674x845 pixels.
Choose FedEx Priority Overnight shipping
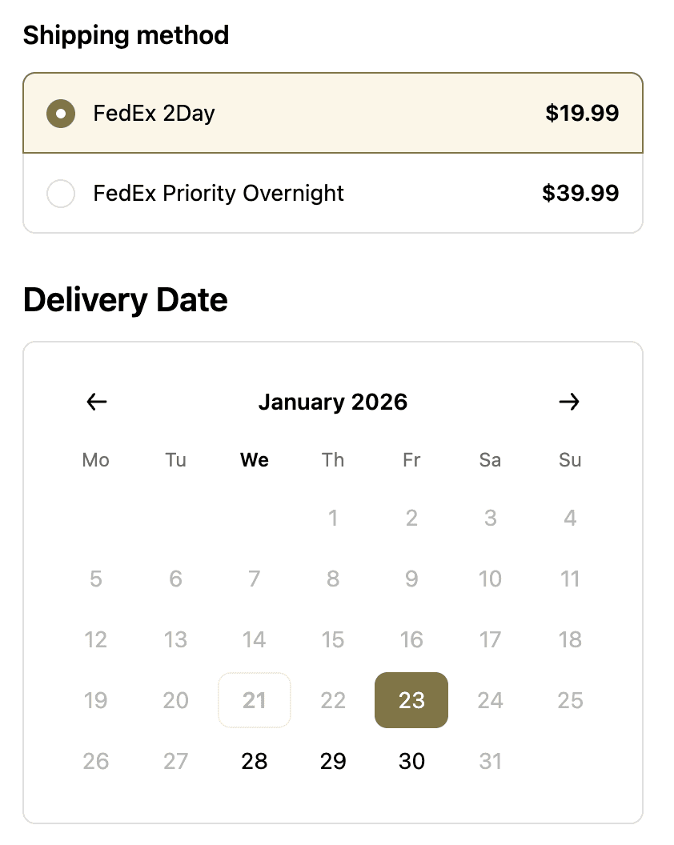tap(61, 194)
